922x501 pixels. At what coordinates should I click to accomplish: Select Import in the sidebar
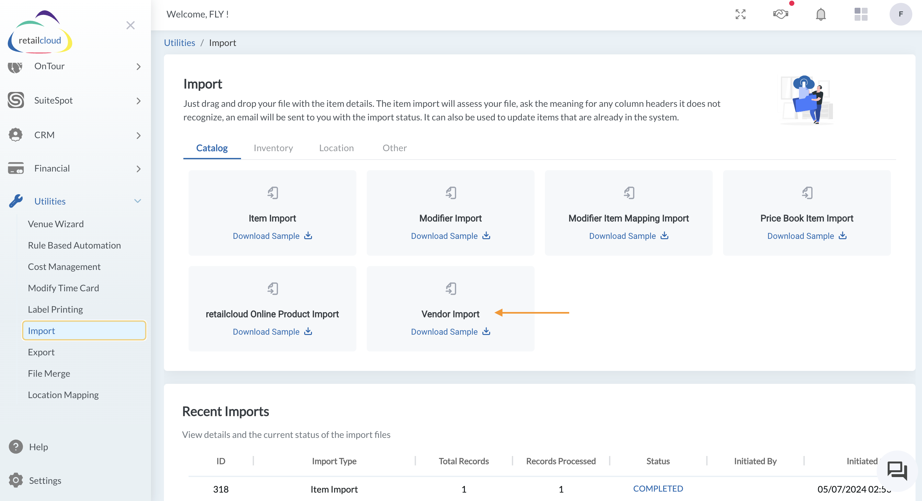pyautogui.click(x=84, y=330)
